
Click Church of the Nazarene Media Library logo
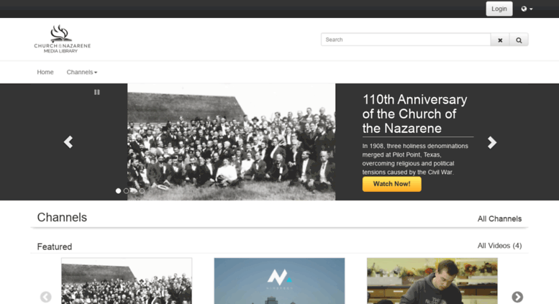[x=63, y=39]
